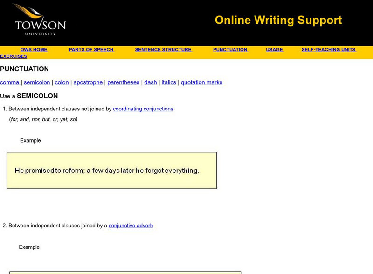Open the apostrophe topic

coord(89,82)
